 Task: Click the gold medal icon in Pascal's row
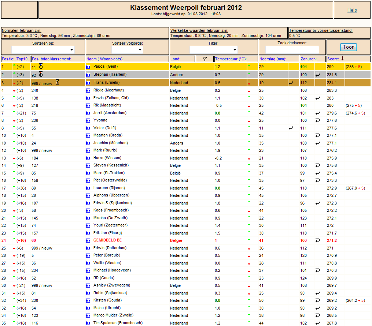click(41, 66)
